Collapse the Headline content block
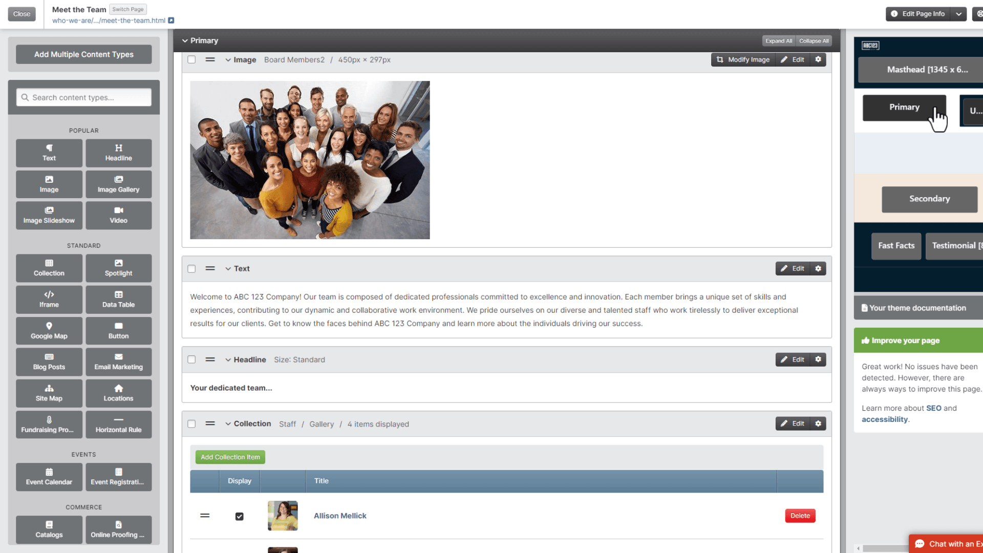The width and height of the screenshot is (983, 553). pyautogui.click(x=227, y=360)
